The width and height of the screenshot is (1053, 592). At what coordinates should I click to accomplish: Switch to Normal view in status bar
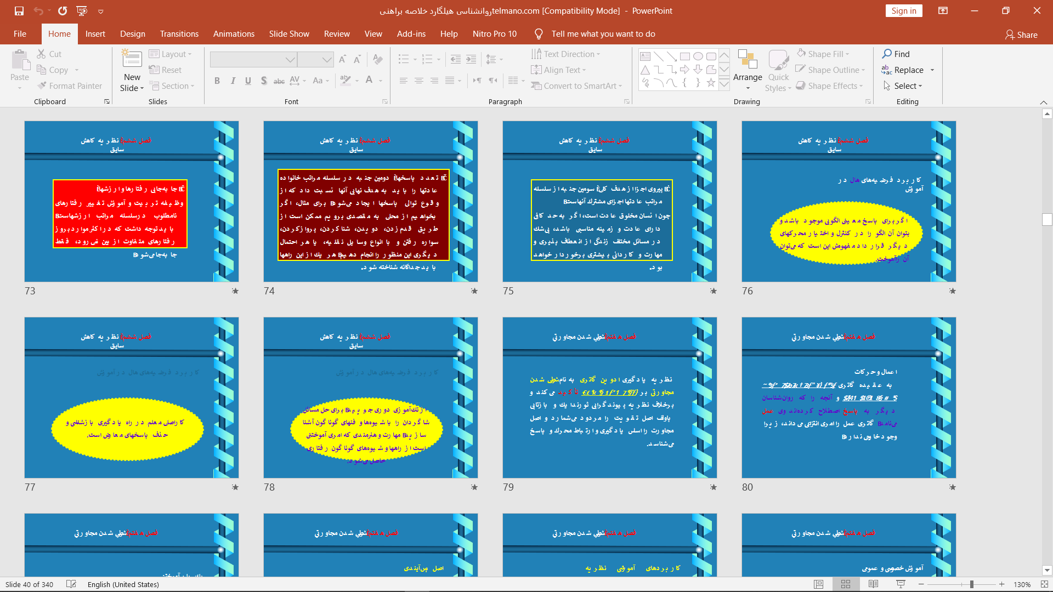point(819,584)
